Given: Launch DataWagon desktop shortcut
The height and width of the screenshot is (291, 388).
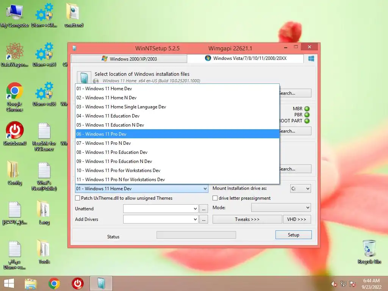Looking at the screenshot, I should point(15,55).
